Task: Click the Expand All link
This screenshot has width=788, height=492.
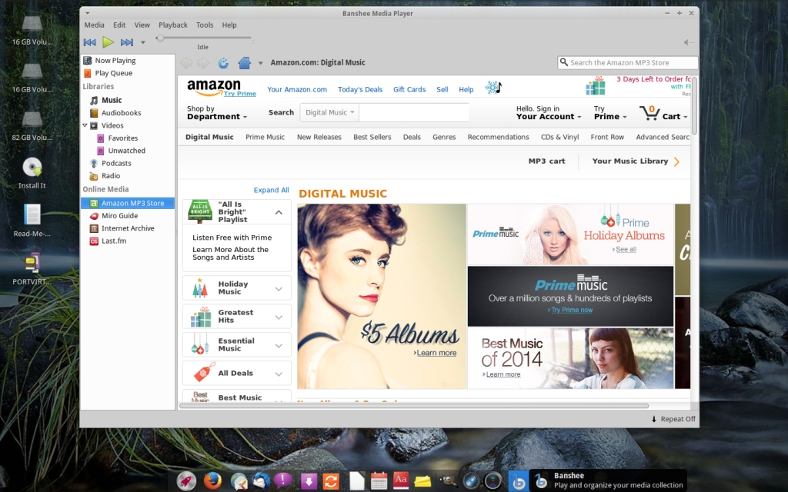Action: pyautogui.click(x=271, y=190)
